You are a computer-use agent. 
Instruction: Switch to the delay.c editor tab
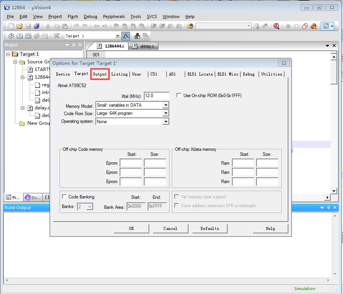[143, 46]
